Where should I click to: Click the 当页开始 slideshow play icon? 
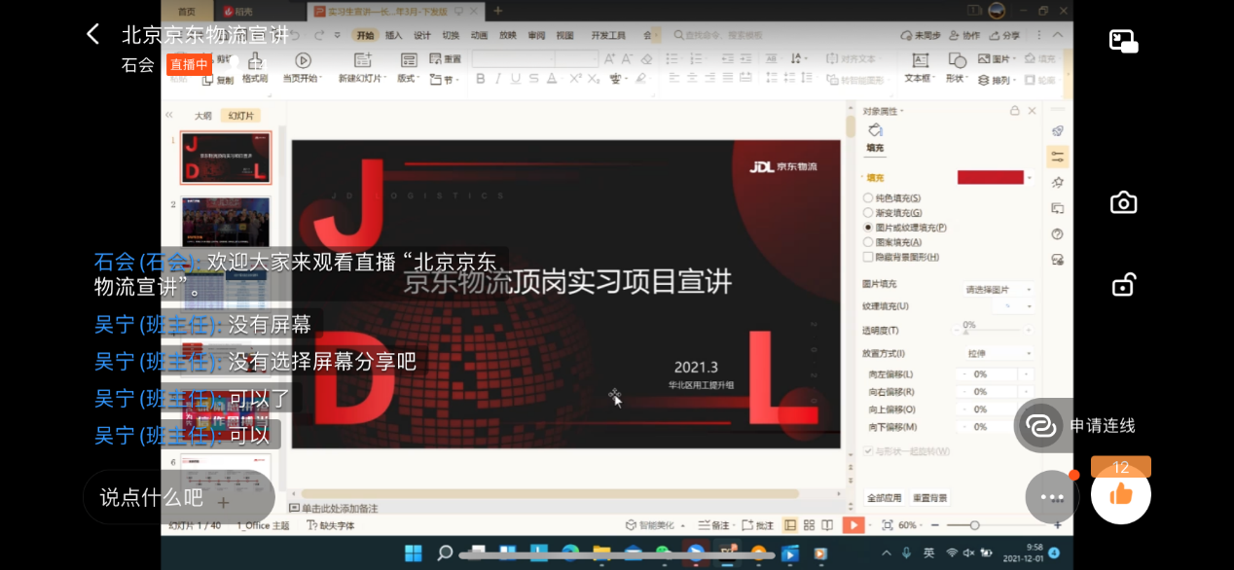click(303, 60)
